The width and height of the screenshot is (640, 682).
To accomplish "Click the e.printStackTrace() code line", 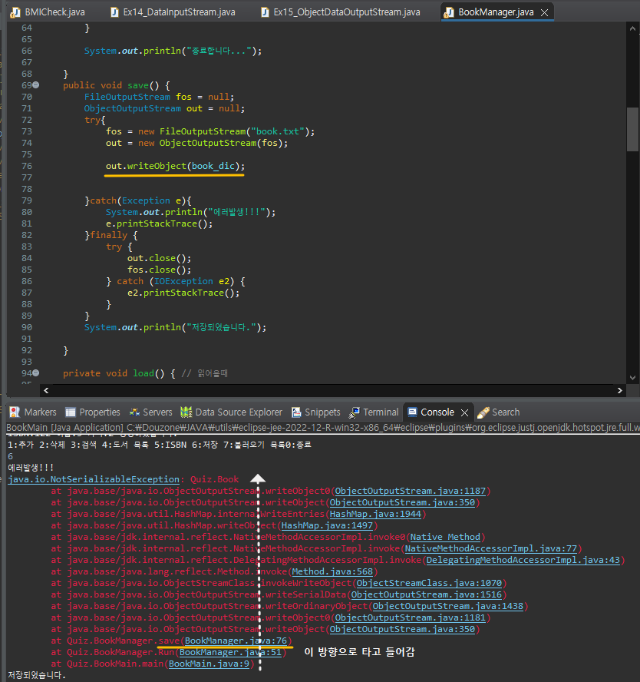I will (x=159, y=223).
